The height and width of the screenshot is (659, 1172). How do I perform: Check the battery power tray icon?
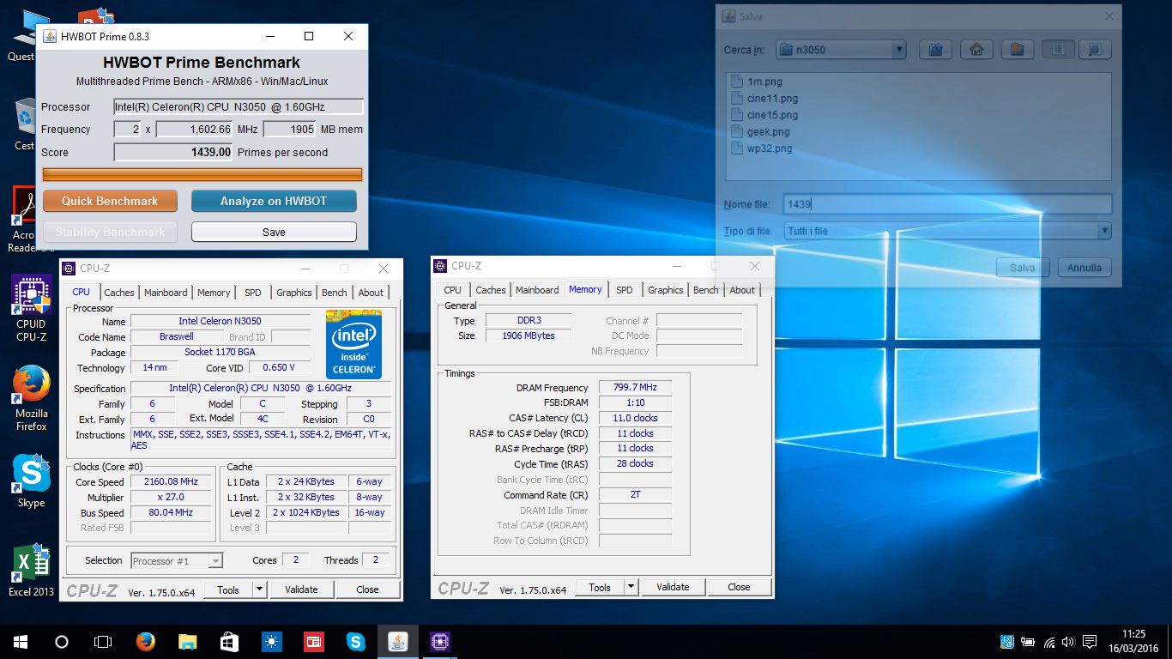coord(1028,642)
